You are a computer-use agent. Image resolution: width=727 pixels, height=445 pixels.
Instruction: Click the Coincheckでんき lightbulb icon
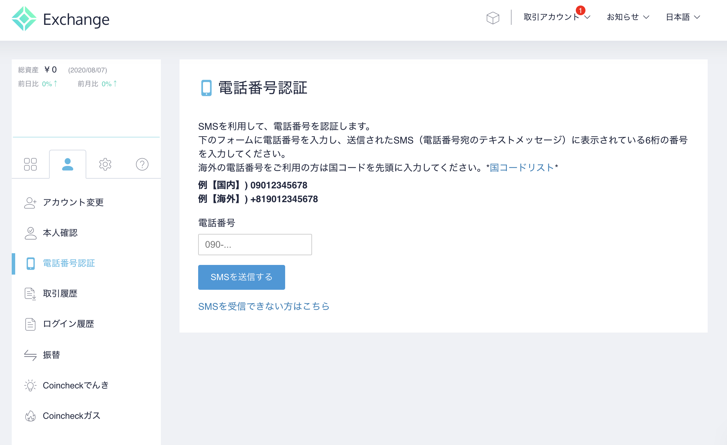click(x=30, y=385)
